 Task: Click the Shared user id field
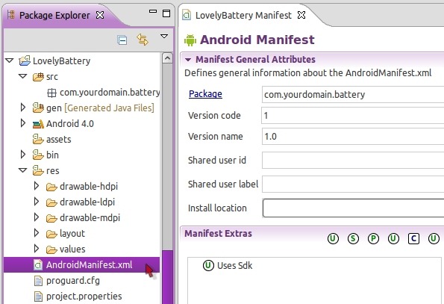353,160
